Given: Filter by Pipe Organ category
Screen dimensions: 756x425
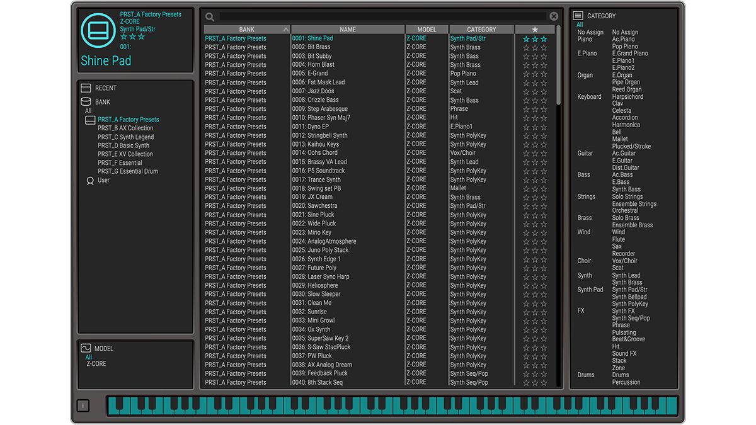Looking at the screenshot, I should [x=626, y=82].
